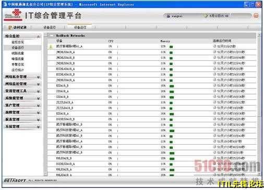
Task: Click the yellow warning icon in first device row
Action: pyautogui.click(x=51, y=46)
